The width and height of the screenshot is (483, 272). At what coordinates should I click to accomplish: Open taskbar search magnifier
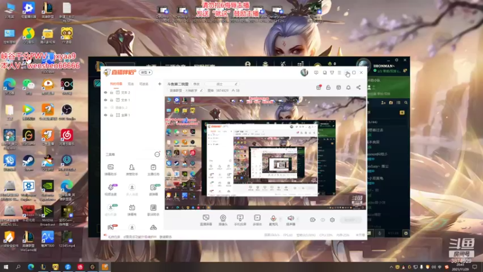point(18,267)
